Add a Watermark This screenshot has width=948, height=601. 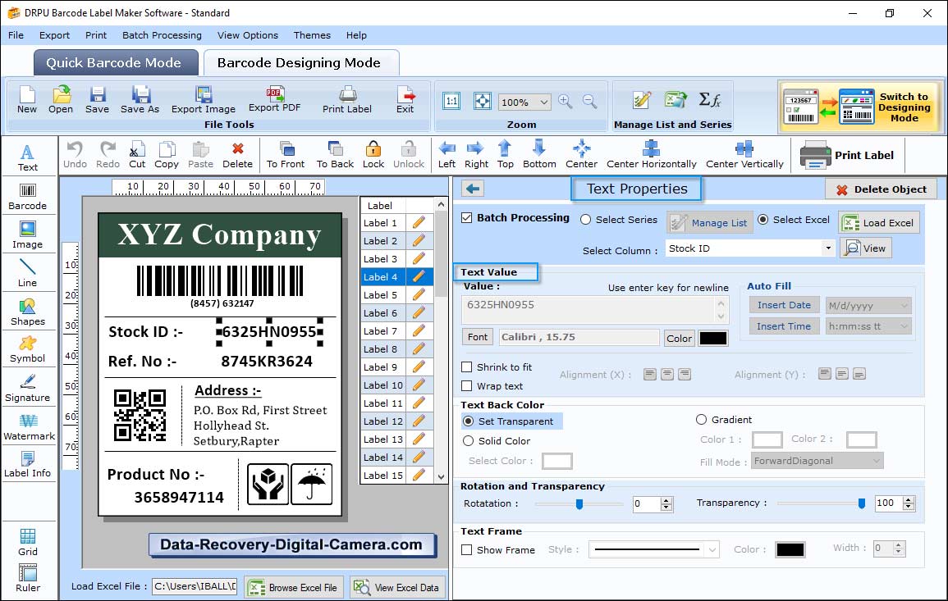coord(29,426)
